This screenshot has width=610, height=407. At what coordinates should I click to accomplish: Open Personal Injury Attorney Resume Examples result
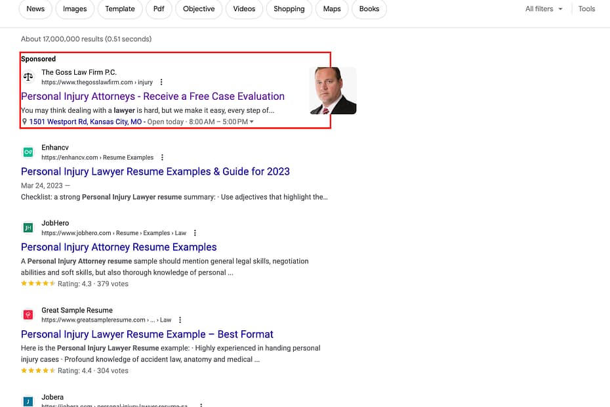tap(119, 247)
